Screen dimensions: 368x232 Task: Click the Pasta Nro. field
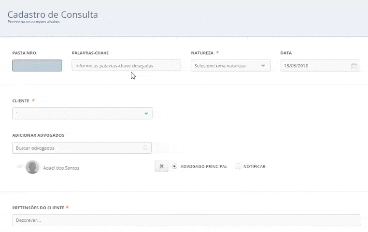(37, 66)
